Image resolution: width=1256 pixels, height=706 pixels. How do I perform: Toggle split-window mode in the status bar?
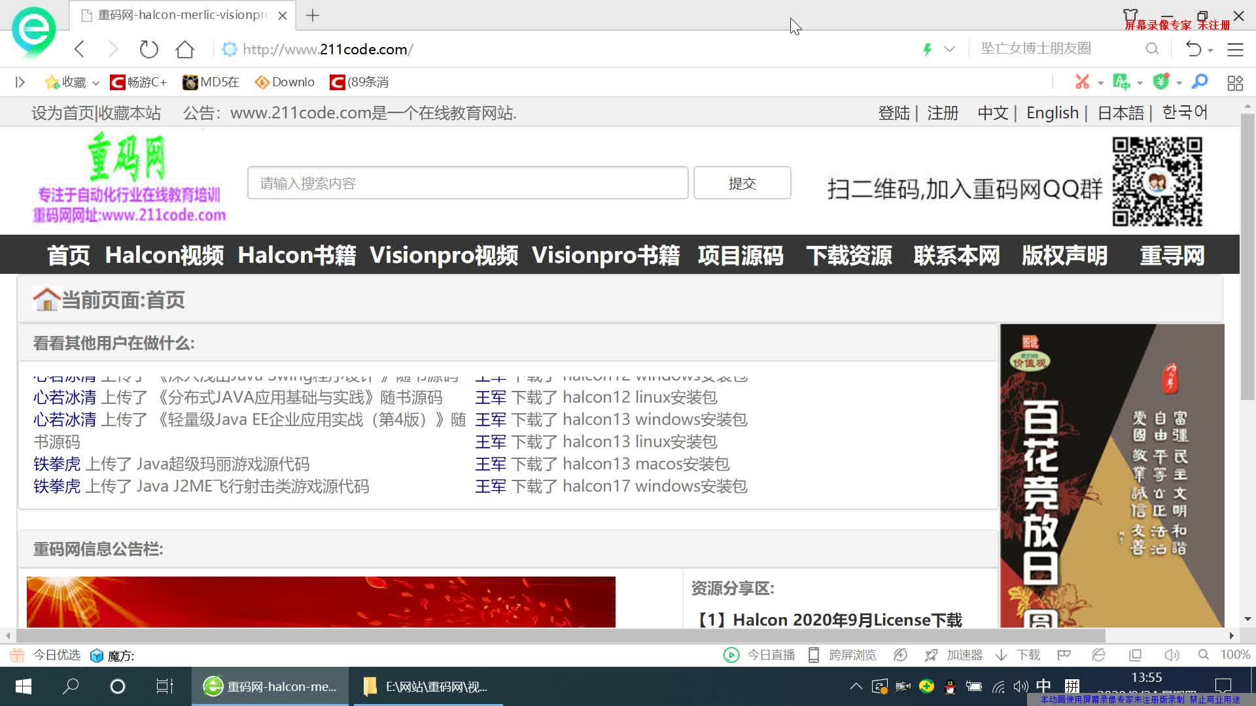(1135, 655)
